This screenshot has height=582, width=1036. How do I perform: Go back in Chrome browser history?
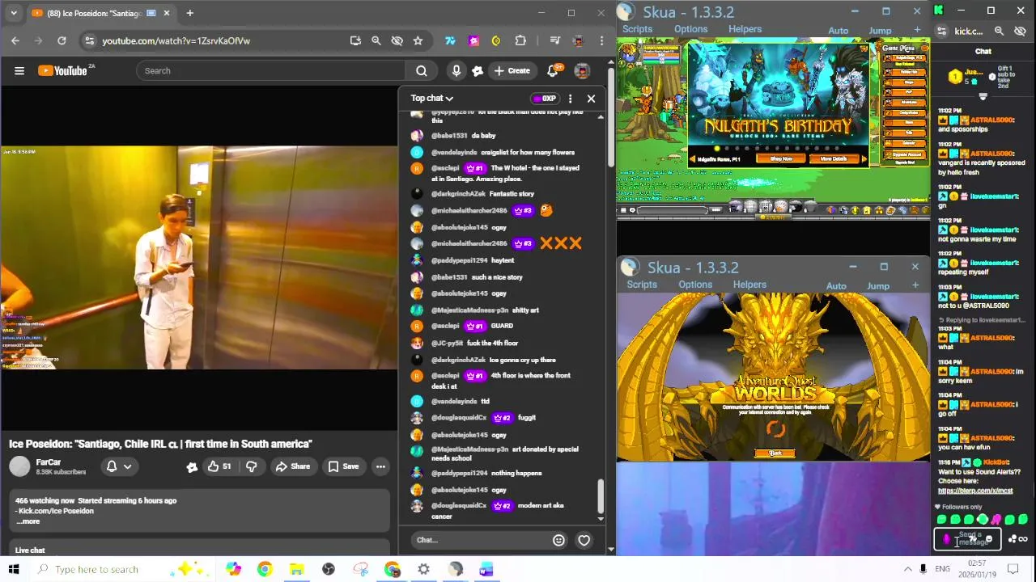[15, 40]
